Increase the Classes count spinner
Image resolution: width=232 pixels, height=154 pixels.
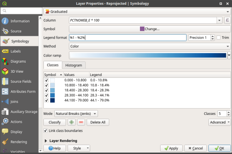[229, 112]
